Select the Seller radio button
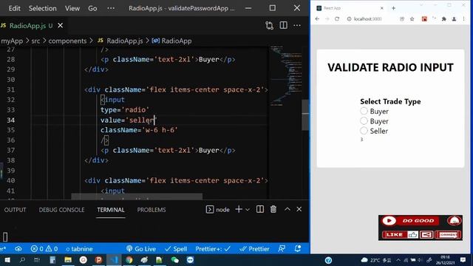Viewport: 473px width, 266px height. tap(364, 131)
